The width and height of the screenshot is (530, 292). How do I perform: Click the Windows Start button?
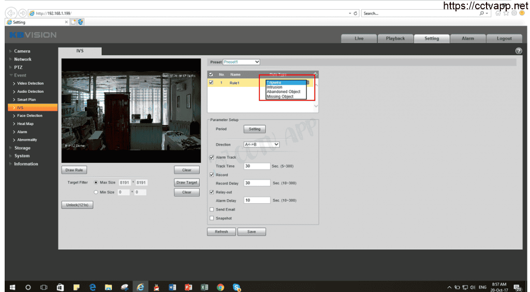coord(12,287)
